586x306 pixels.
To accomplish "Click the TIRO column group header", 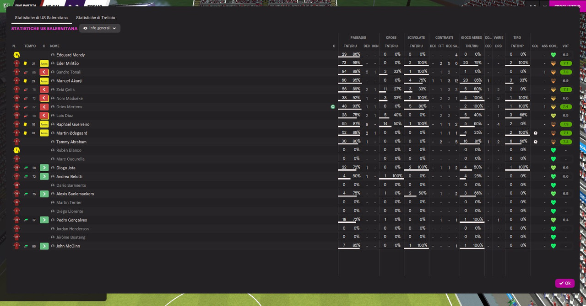I will [x=517, y=37].
